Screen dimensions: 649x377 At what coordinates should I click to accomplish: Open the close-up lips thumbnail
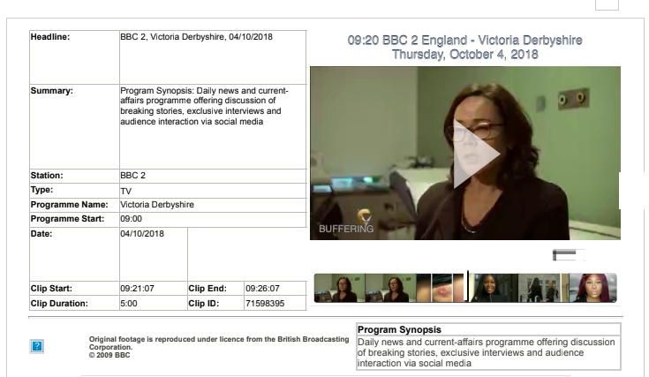click(x=441, y=288)
